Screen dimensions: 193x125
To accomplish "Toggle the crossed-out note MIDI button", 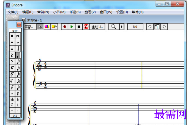I will point(86,27).
